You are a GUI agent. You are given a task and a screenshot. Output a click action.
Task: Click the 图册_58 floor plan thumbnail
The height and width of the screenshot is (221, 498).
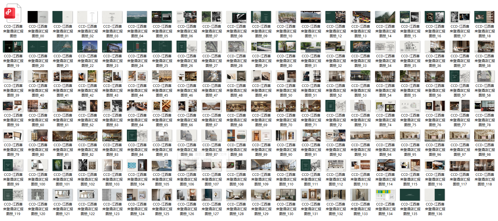pos(484,76)
